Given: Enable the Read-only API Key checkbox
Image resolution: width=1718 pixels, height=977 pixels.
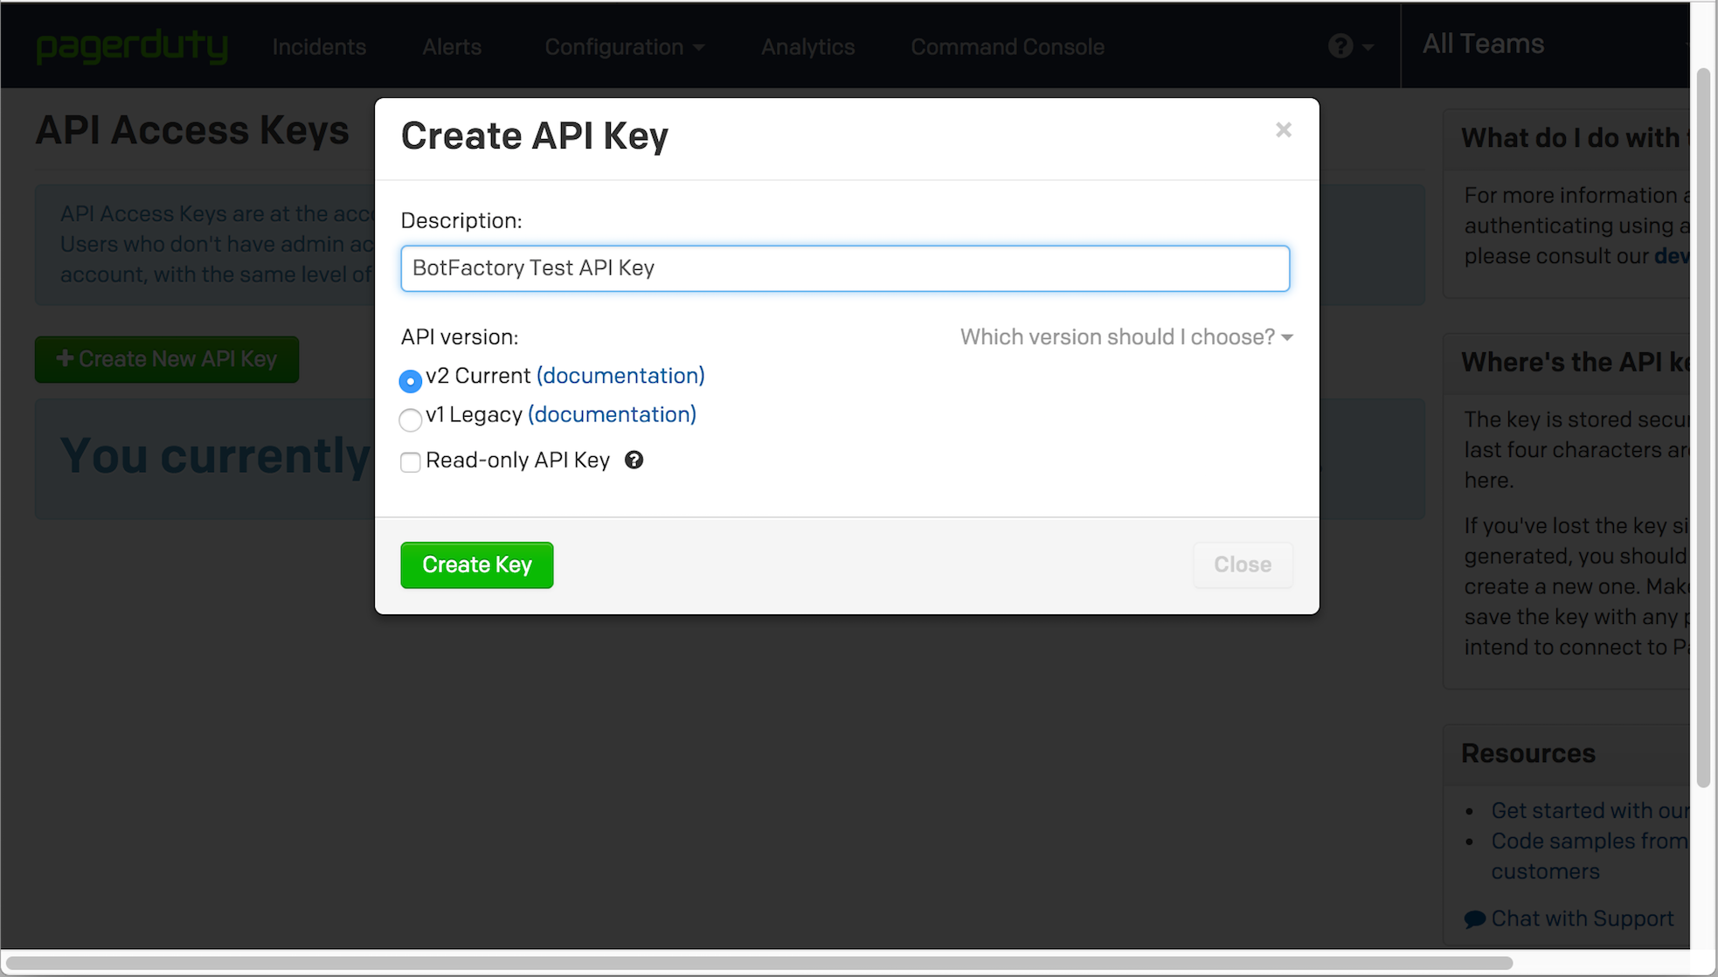Looking at the screenshot, I should coord(410,461).
